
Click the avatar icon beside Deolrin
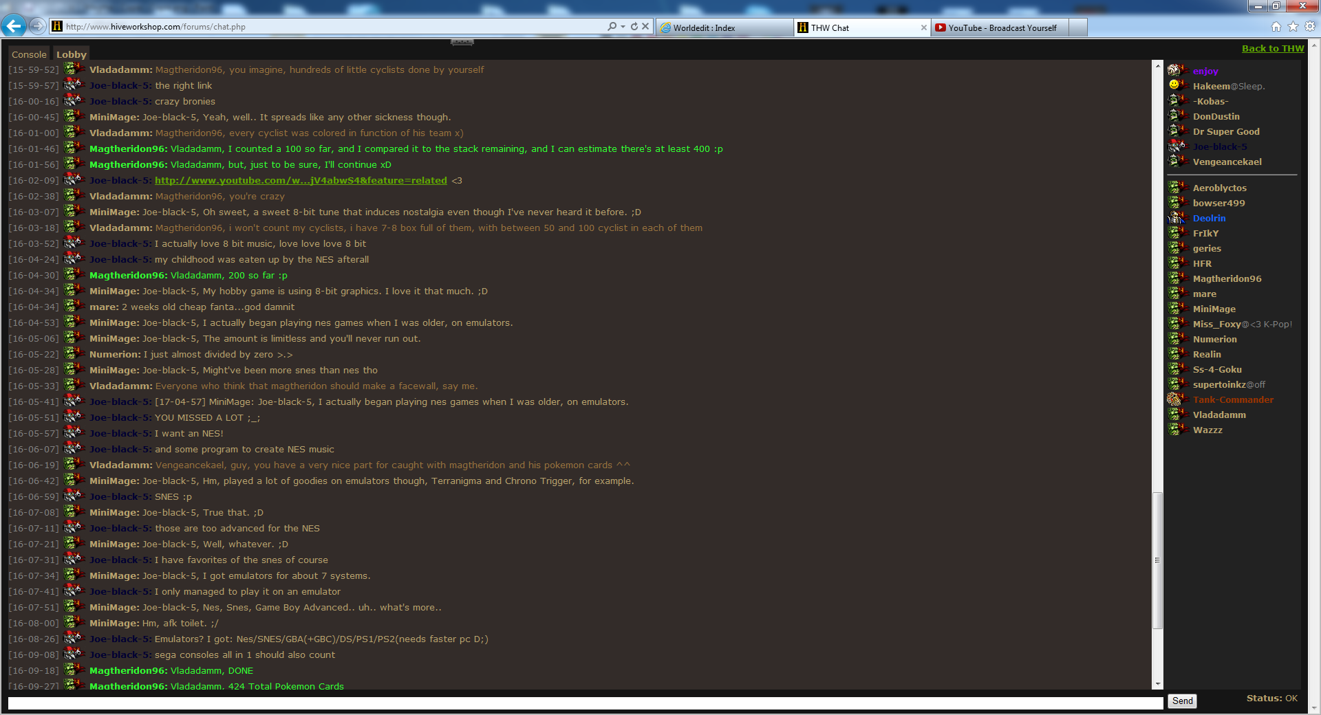click(x=1178, y=217)
